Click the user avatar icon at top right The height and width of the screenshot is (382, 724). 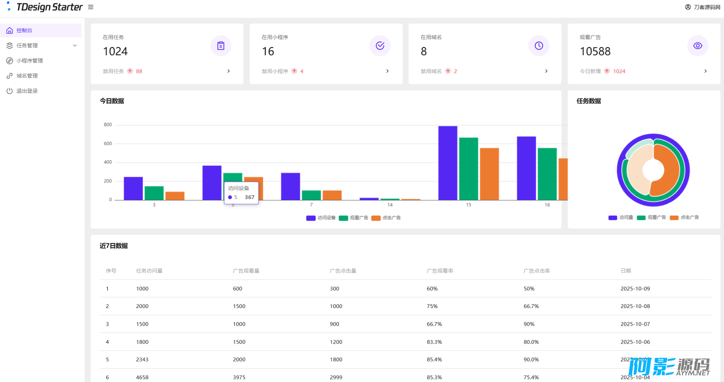coord(688,7)
